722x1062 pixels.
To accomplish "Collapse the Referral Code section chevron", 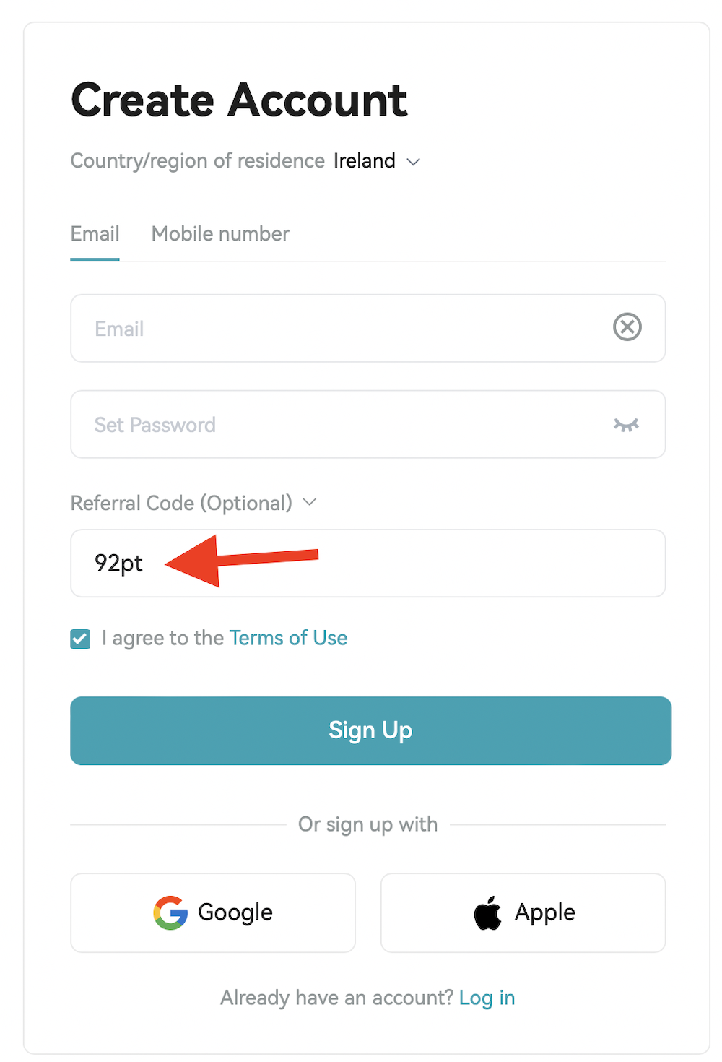I will point(310,502).
